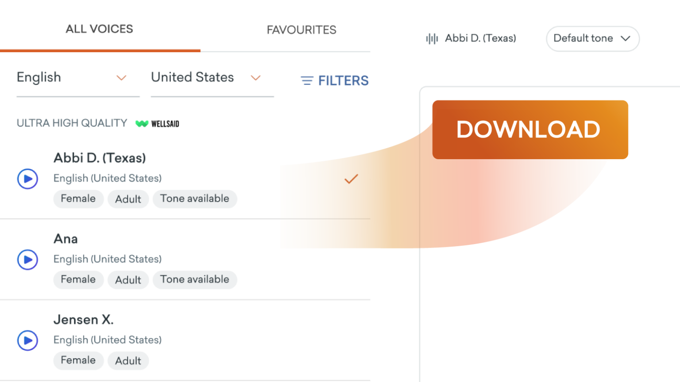The image size is (680, 382).
Task: Select the Jensen X. voice entry
Action: pyautogui.click(x=84, y=320)
